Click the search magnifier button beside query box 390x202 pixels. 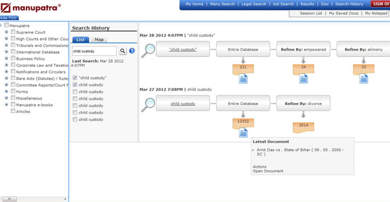tap(123, 51)
